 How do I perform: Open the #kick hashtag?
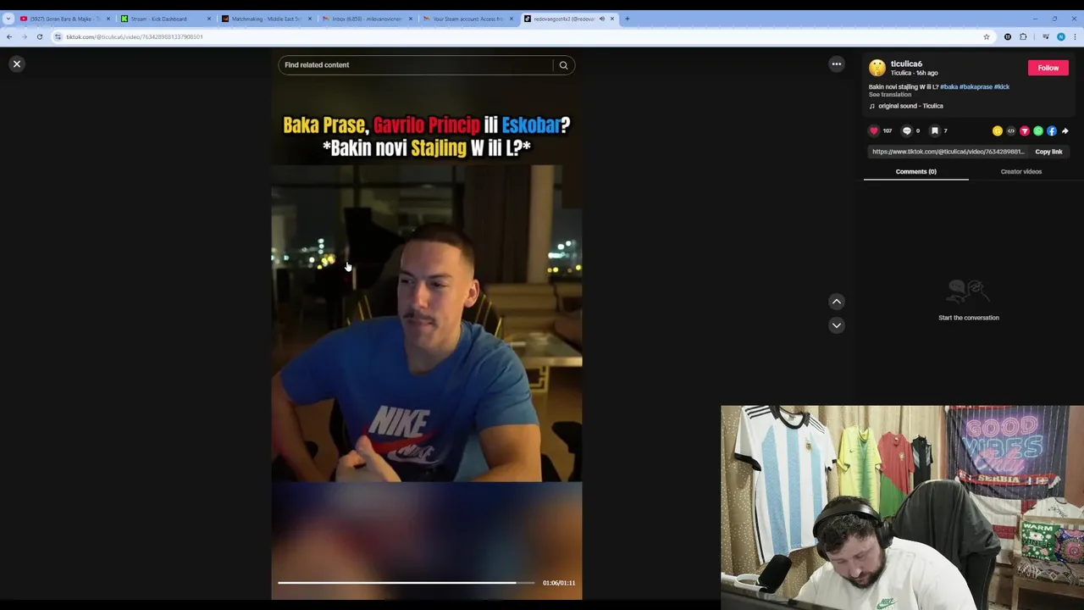click(1002, 86)
